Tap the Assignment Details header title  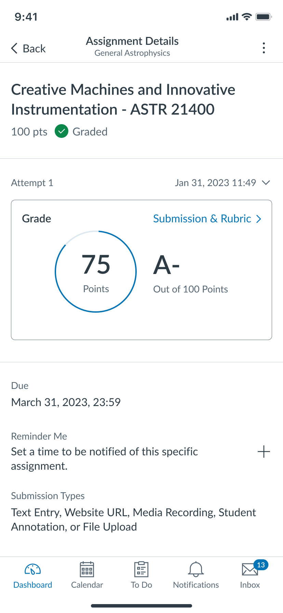[x=132, y=41]
